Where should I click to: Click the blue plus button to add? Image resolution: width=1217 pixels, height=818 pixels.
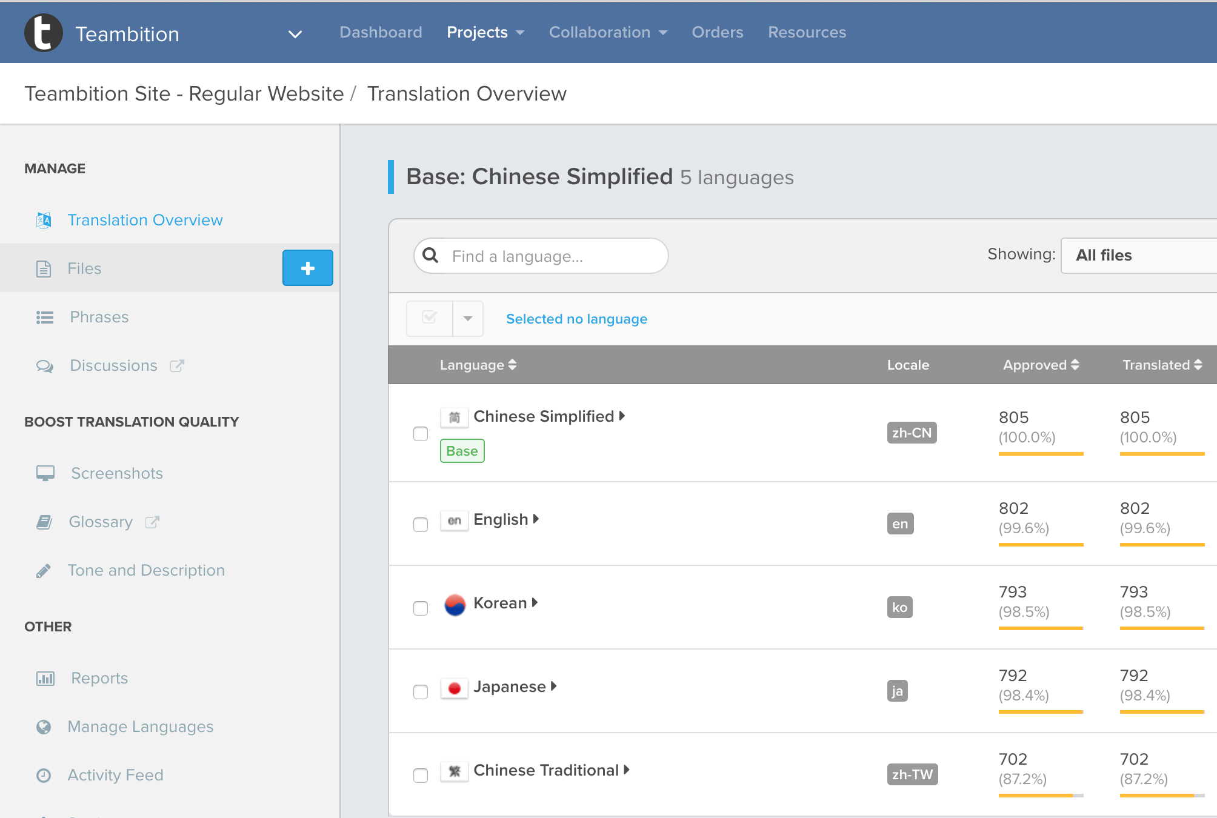tap(308, 267)
